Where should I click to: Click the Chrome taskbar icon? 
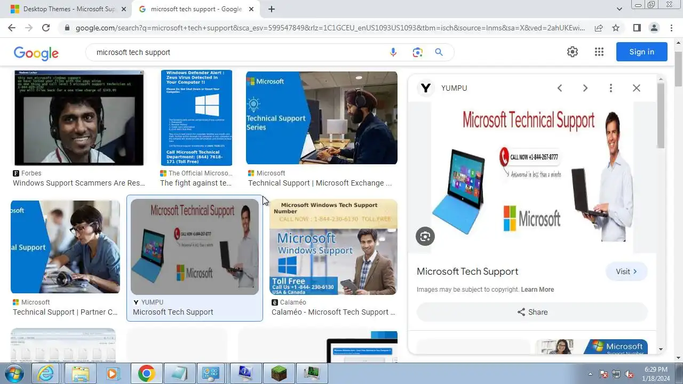pyautogui.click(x=146, y=374)
